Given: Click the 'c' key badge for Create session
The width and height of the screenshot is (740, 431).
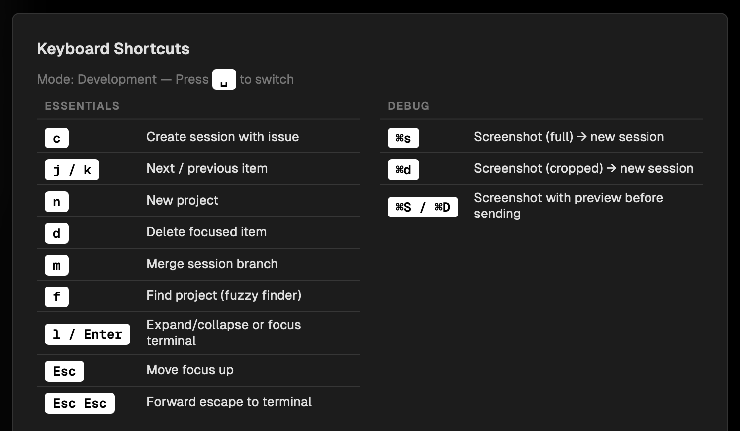Looking at the screenshot, I should (56, 138).
